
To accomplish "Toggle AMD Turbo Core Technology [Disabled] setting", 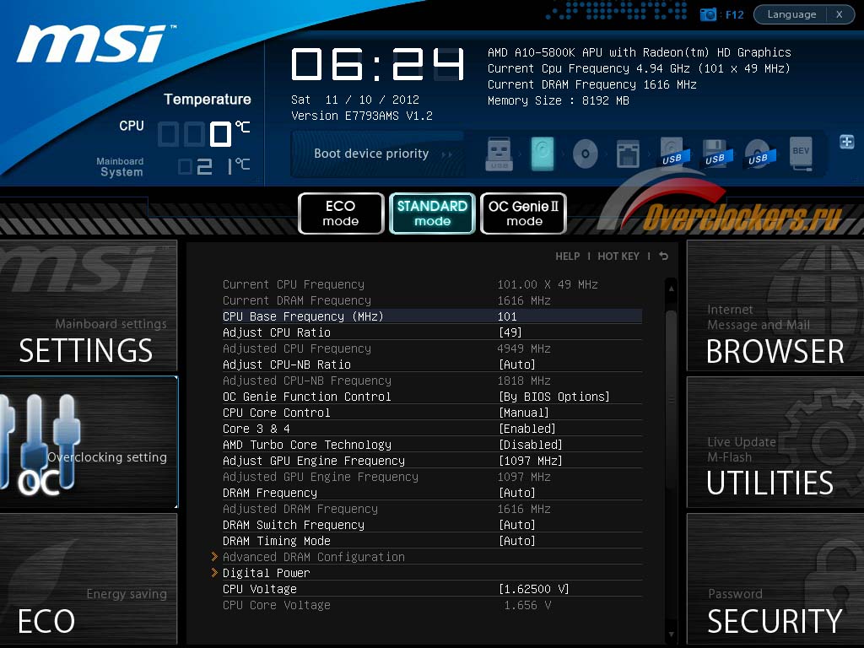I will pyautogui.click(x=530, y=445).
